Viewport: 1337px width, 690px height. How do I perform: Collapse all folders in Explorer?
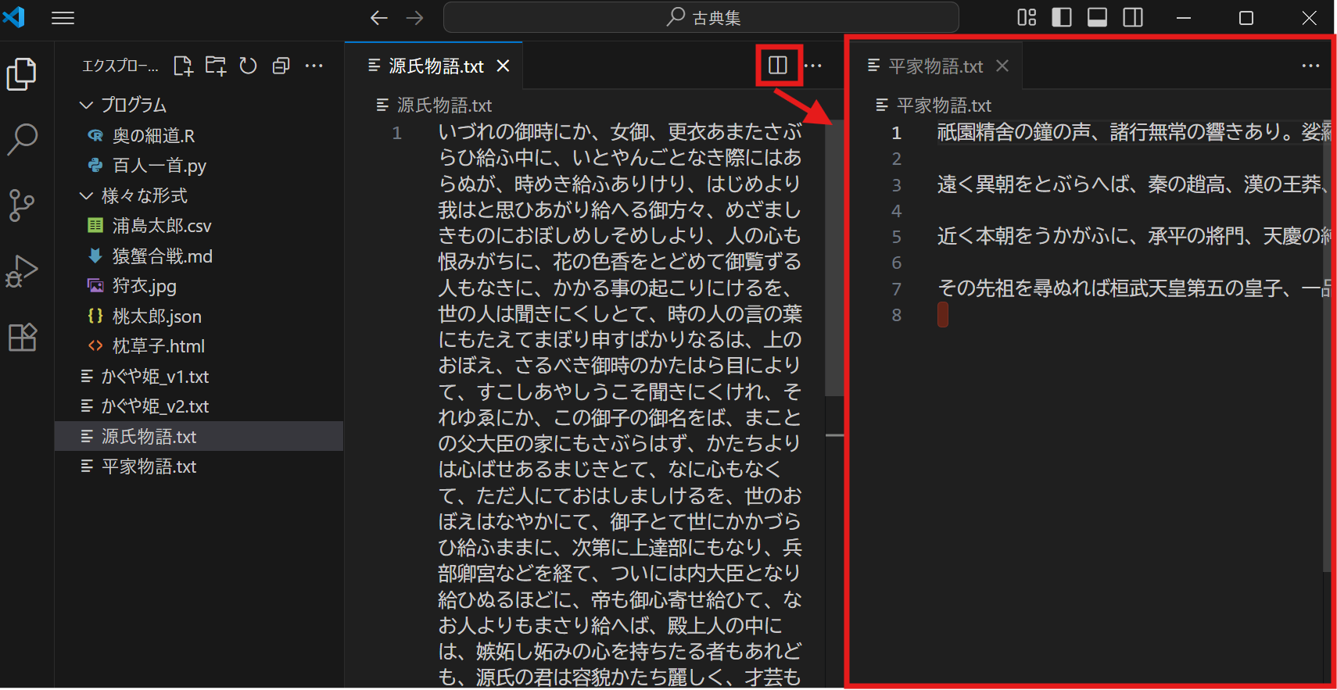pyautogui.click(x=281, y=66)
